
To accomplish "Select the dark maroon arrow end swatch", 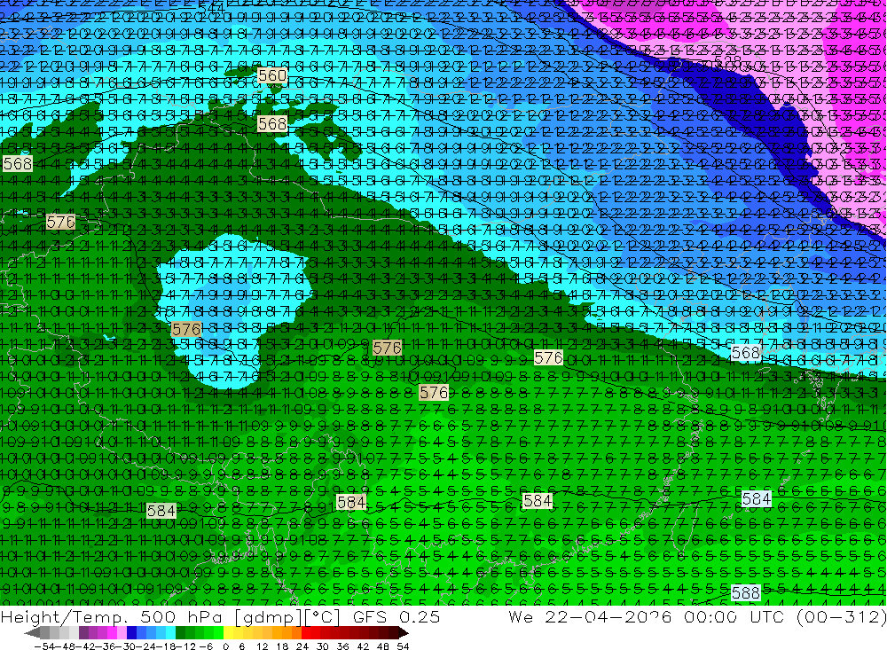I will (403, 633).
